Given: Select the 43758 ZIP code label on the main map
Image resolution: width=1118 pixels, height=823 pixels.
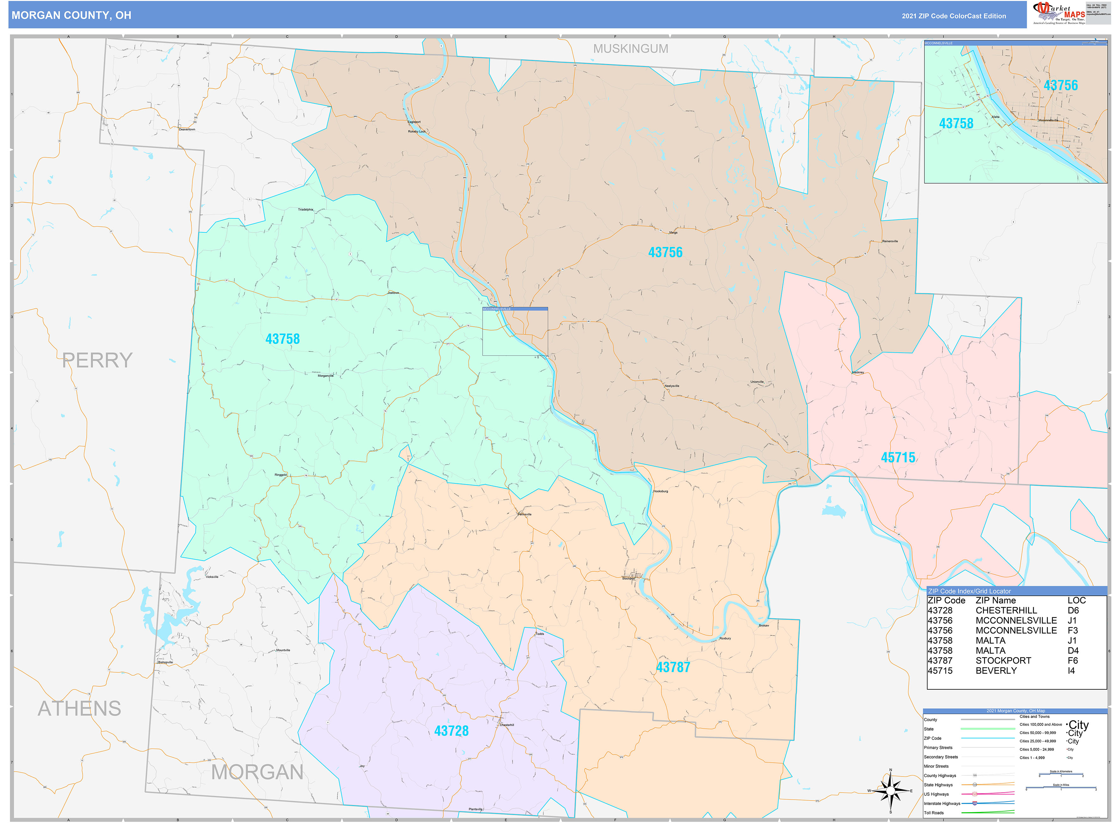Looking at the screenshot, I should [x=282, y=339].
